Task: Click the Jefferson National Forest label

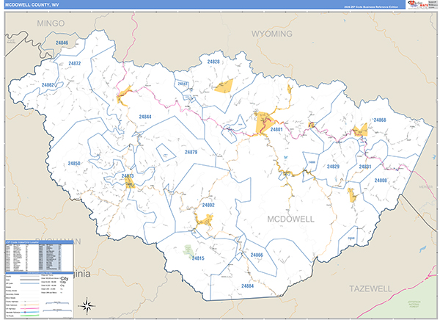Action: point(414,304)
